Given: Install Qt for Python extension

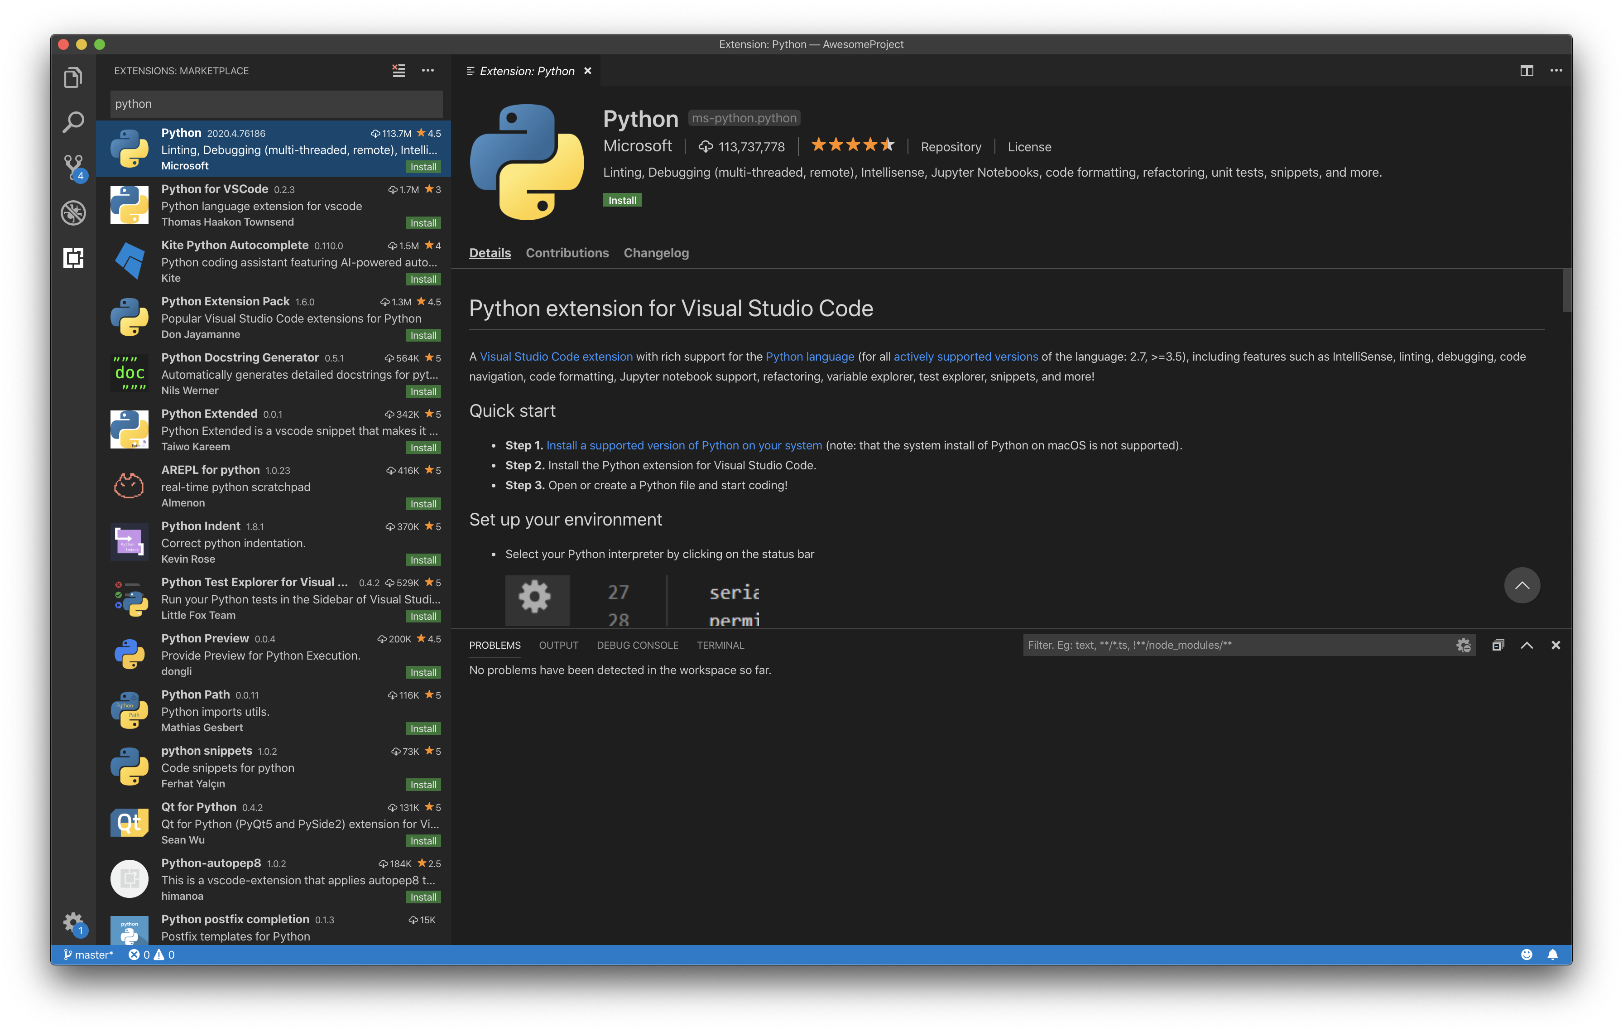Looking at the screenshot, I should click(423, 841).
